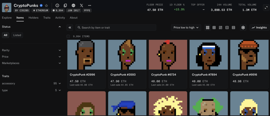Select the All status filter
This screenshot has width=270, height=116.
point(6,35)
